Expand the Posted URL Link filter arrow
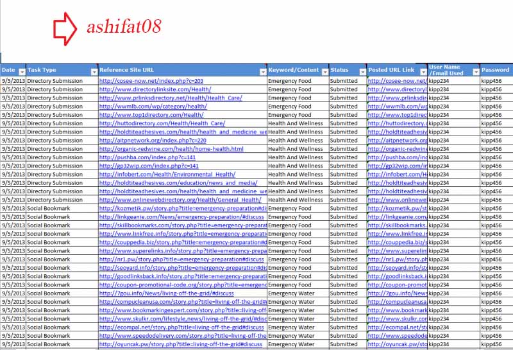 point(423,72)
